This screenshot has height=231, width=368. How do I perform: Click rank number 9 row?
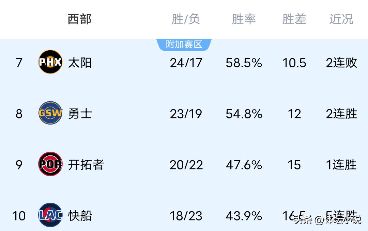click(x=19, y=165)
